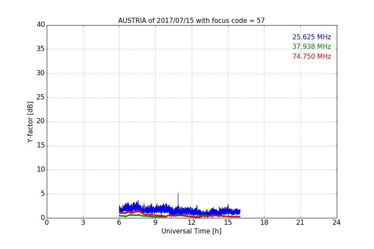Click x-axis tick label 21
The image size is (374, 249).
[x=300, y=223]
